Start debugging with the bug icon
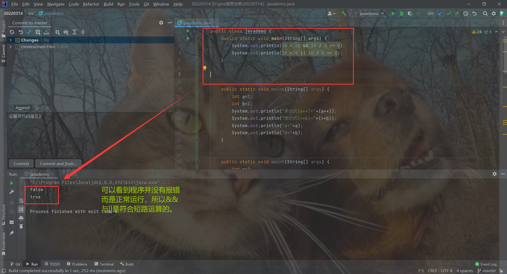 pyautogui.click(x=402, y=13)
